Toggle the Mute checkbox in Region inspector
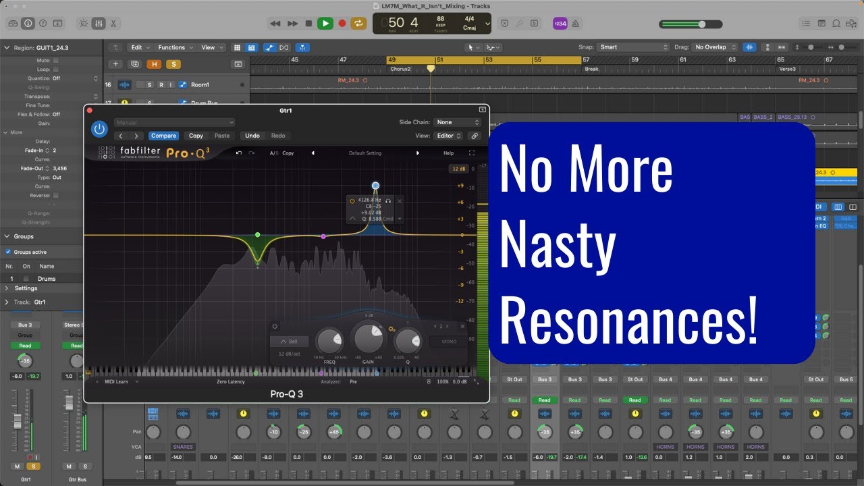 pyautogui.click(x=56, y=60)
